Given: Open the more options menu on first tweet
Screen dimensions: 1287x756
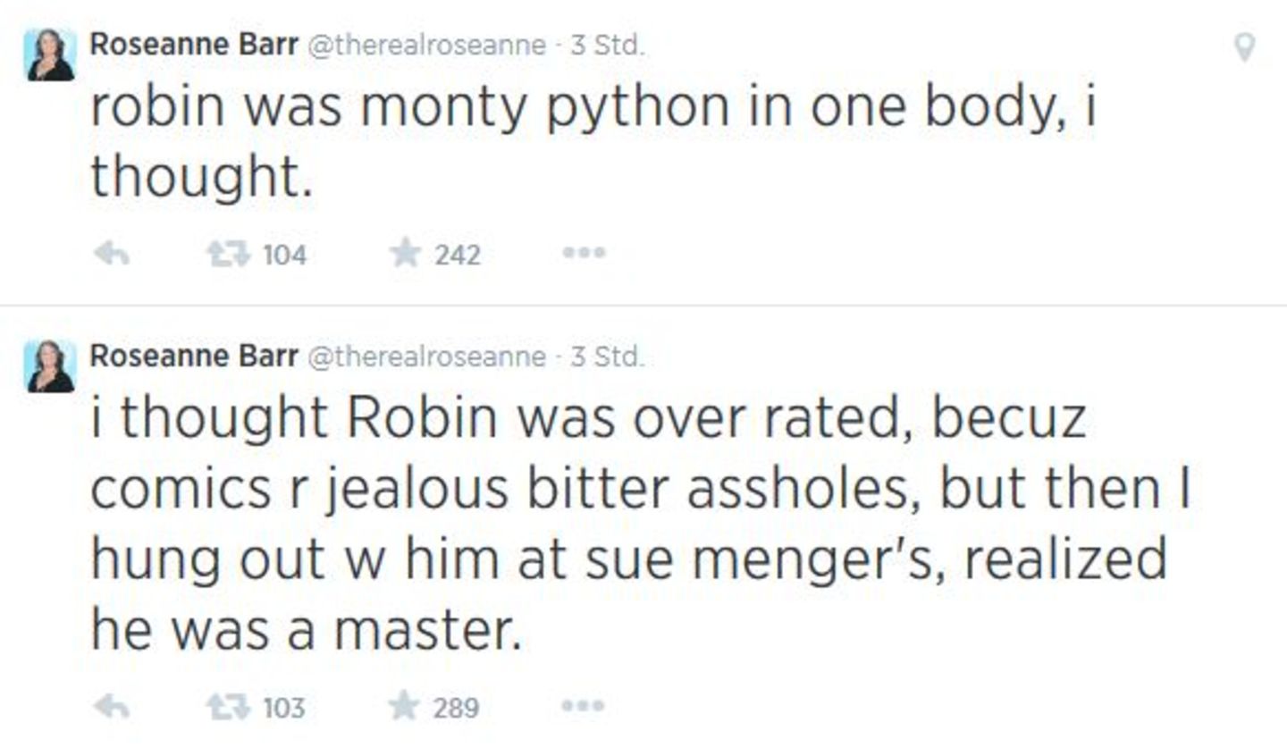Looking at the screenshot, I should (585, 255).
